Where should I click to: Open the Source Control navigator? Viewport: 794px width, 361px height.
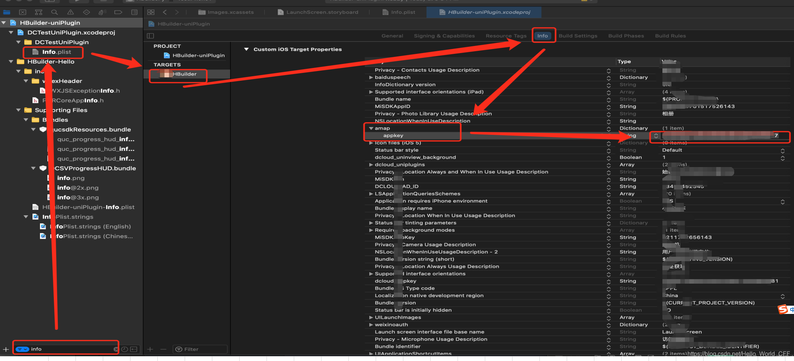coord(22,12)
